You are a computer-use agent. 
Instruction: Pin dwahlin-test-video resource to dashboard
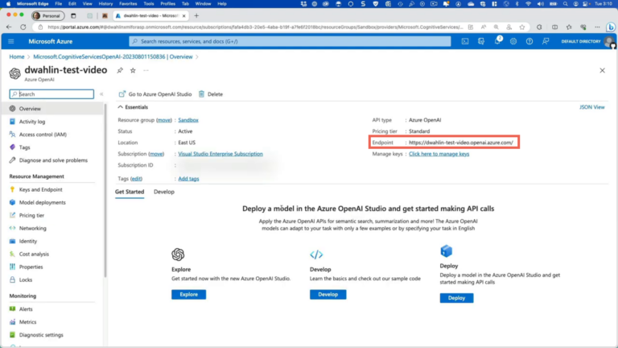pyautogui.click(x=120, y=71)
